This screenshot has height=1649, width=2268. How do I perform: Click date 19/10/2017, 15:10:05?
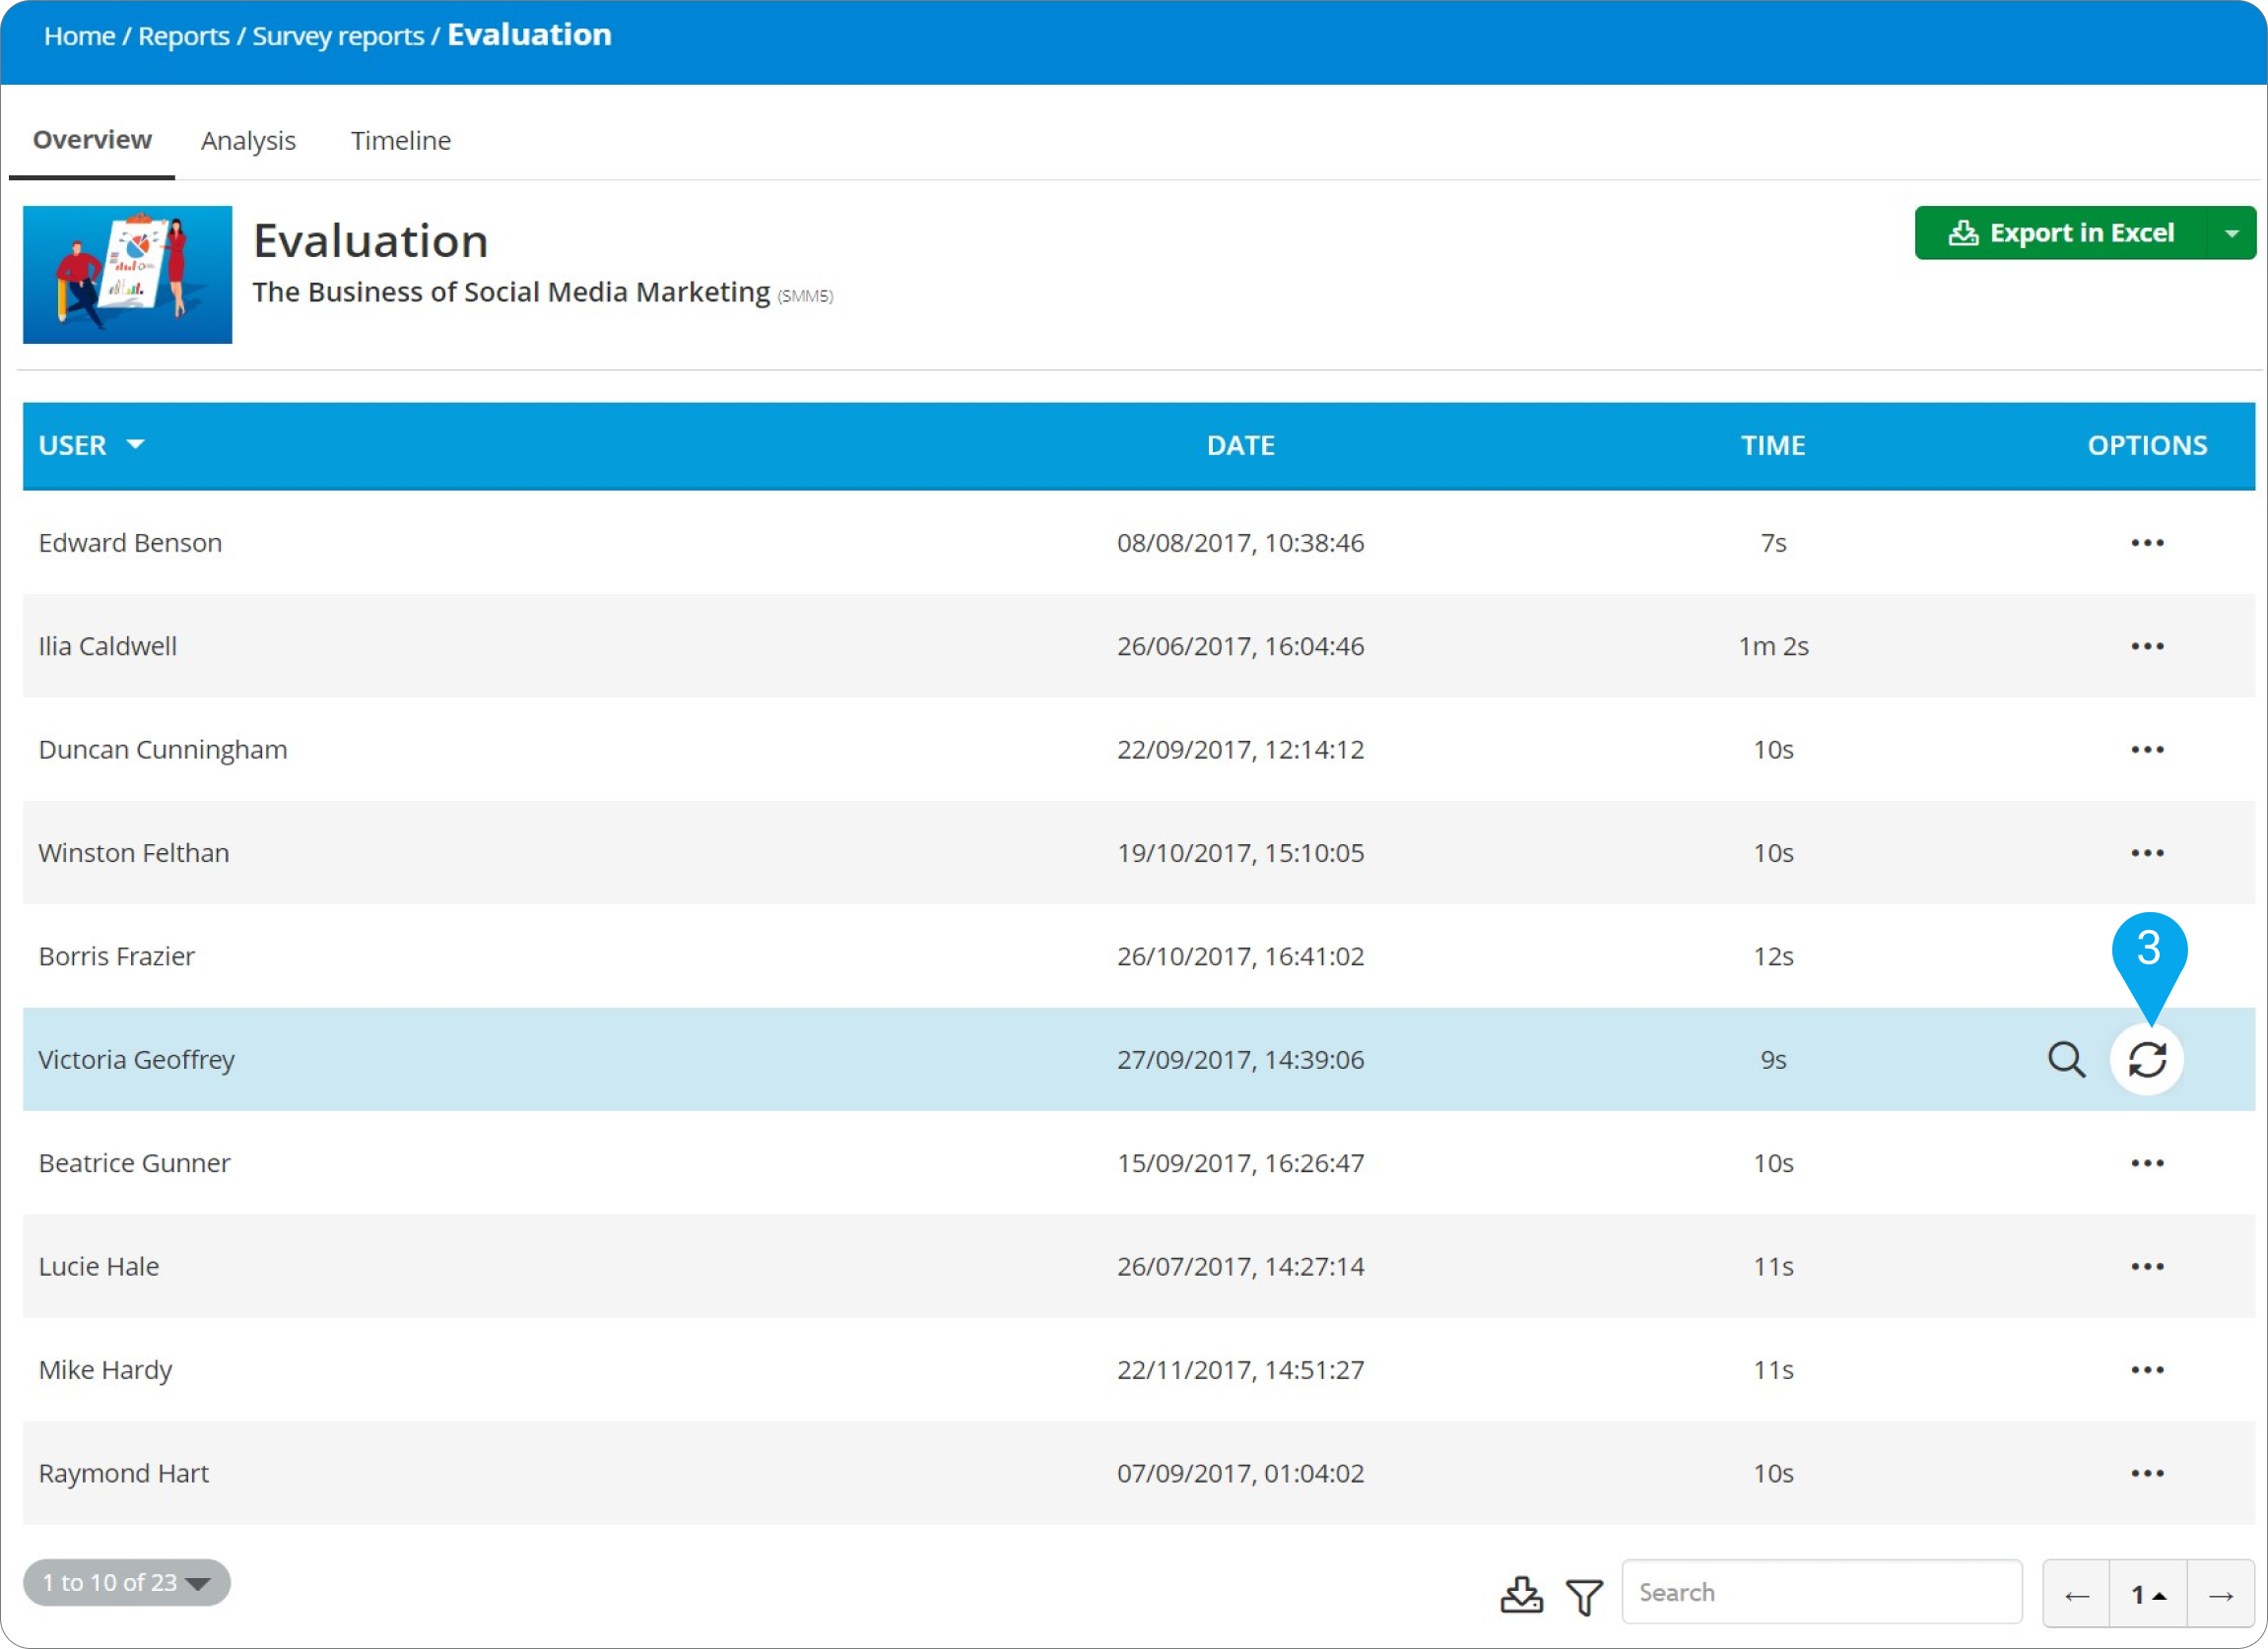point(1240,853)
